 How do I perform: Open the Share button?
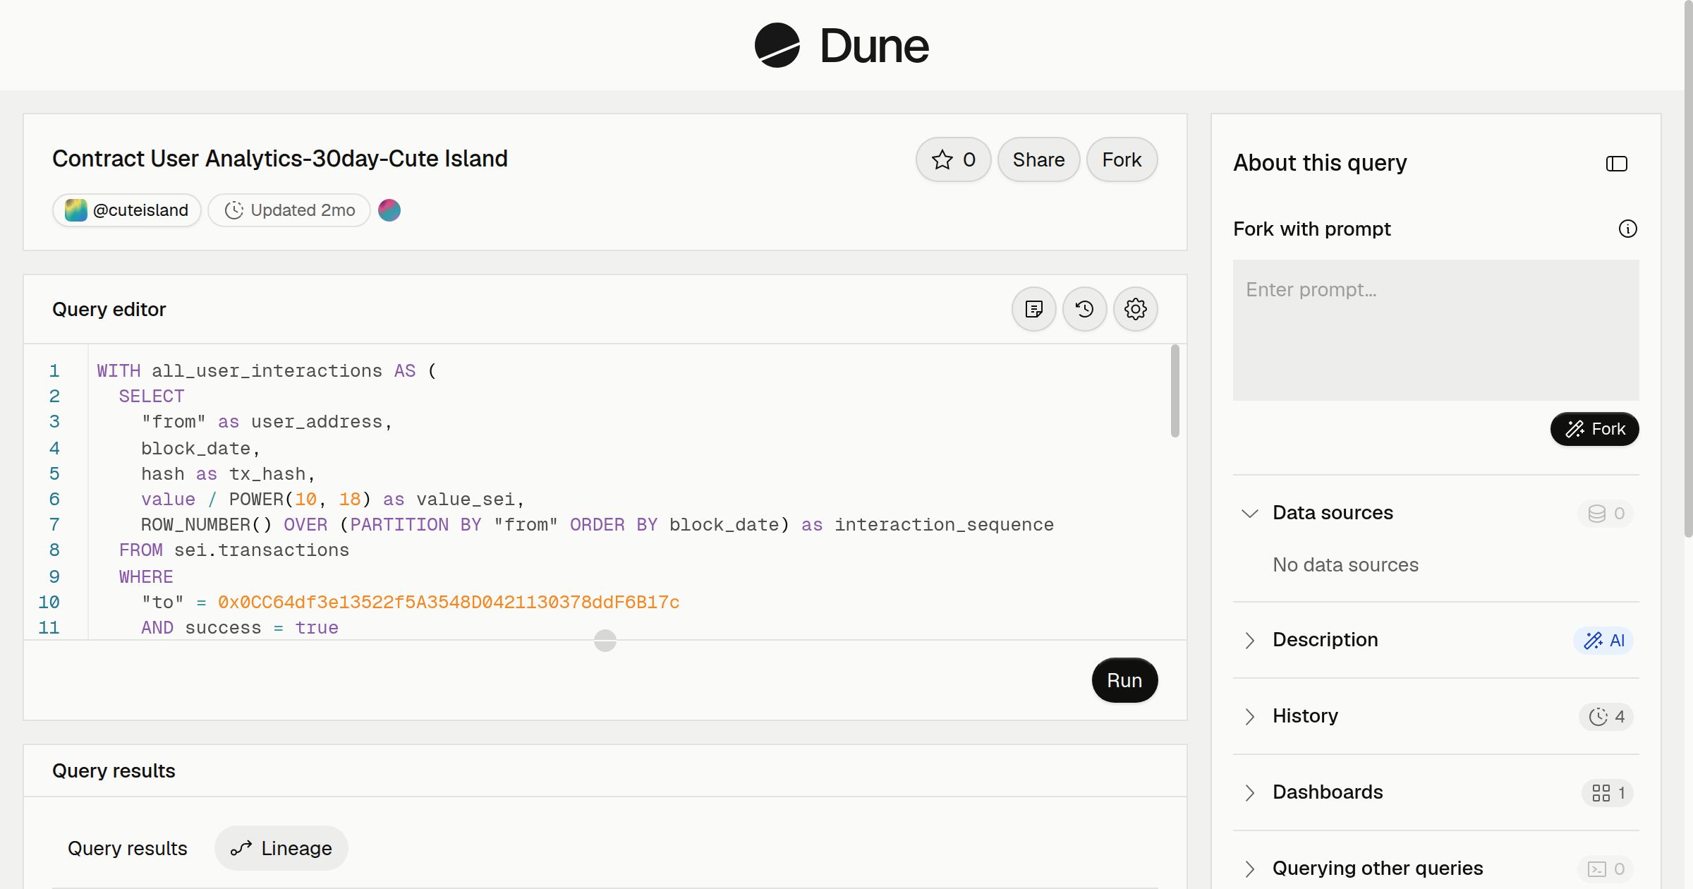(1038, 159)
